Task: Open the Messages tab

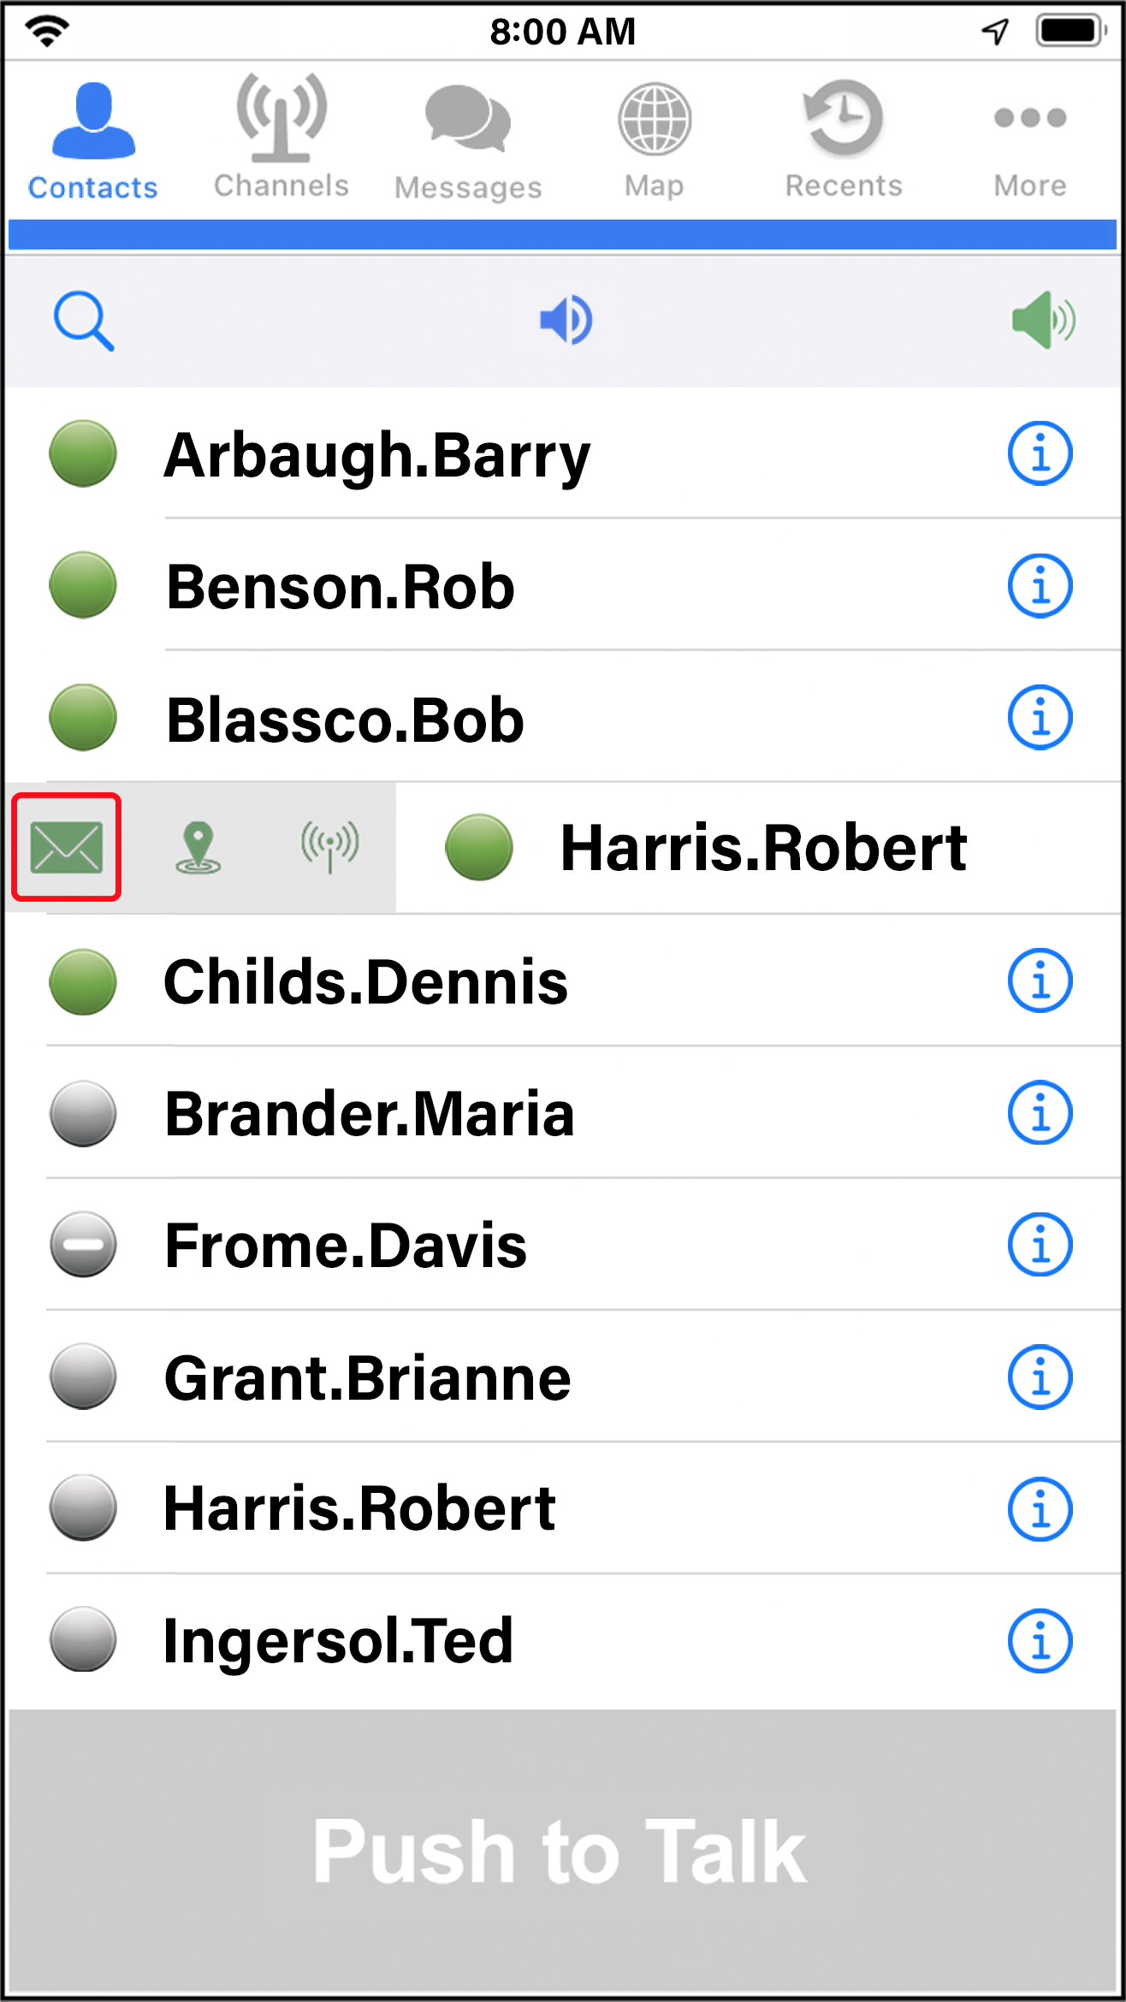Action: 468,141
